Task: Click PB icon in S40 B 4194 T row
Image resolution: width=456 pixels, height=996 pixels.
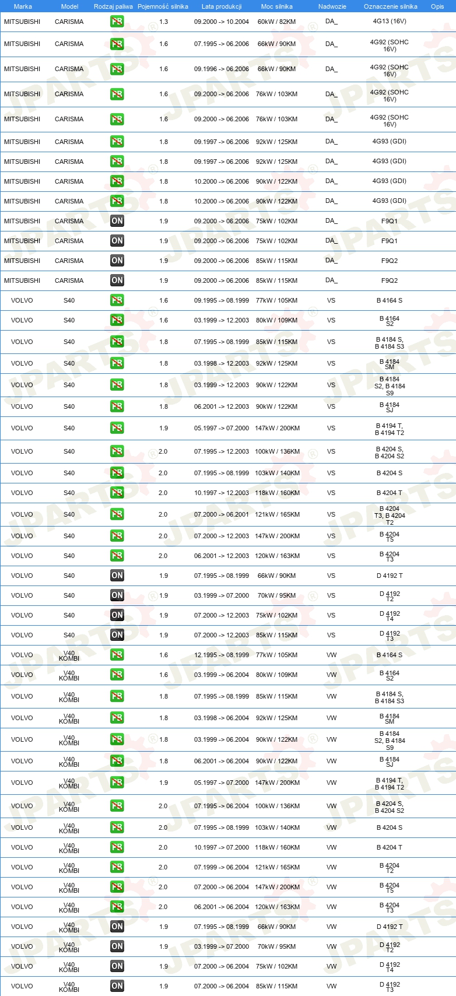Action: [x=117, y=428]
